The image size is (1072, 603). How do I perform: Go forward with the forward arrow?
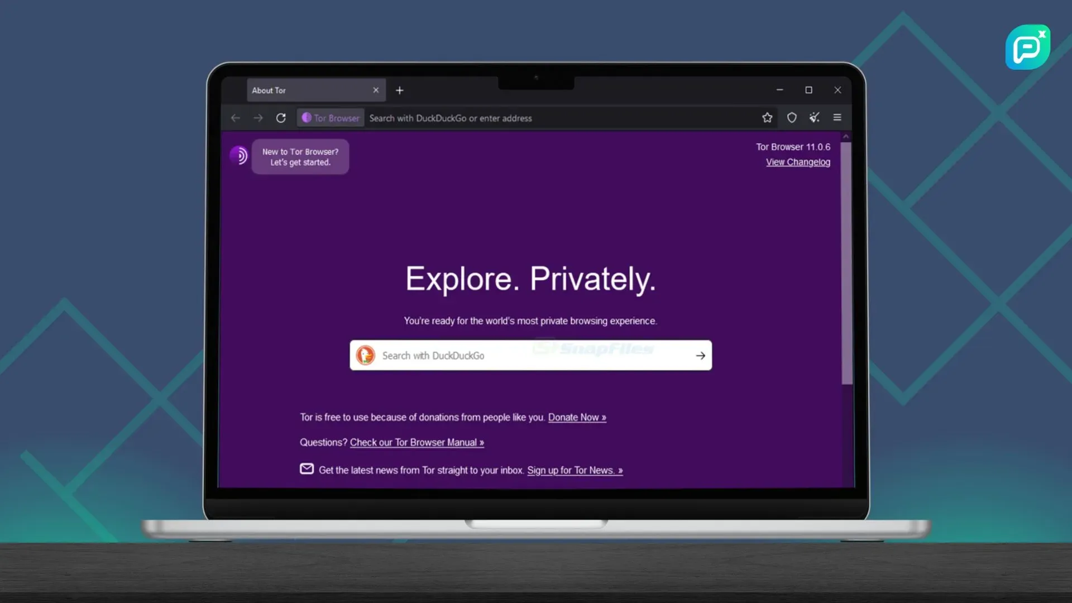pos(258,118)
